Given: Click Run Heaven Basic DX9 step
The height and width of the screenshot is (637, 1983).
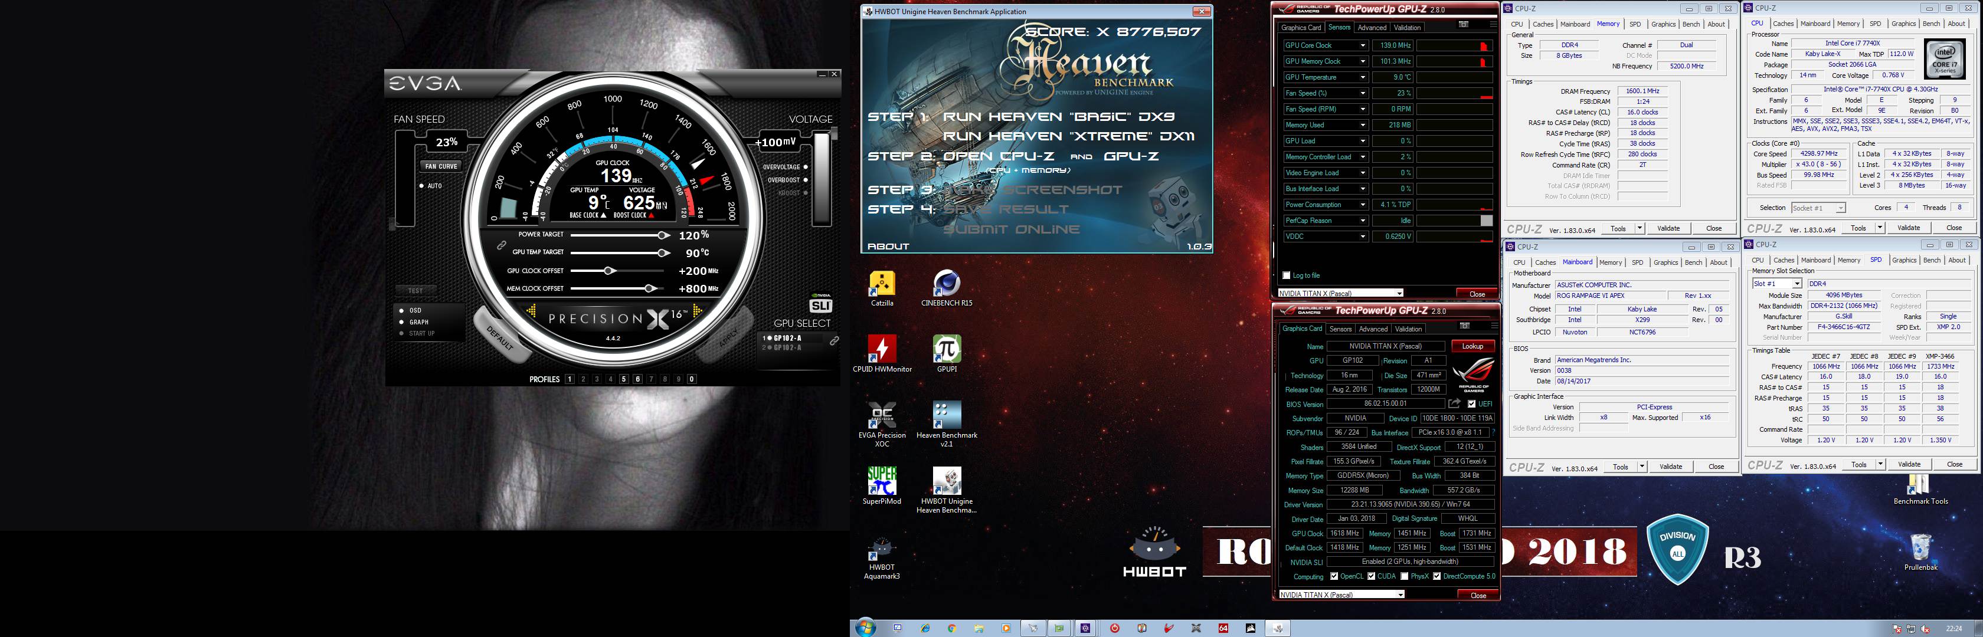Looking at the screenshot, I should click(x=1058, y=117).
